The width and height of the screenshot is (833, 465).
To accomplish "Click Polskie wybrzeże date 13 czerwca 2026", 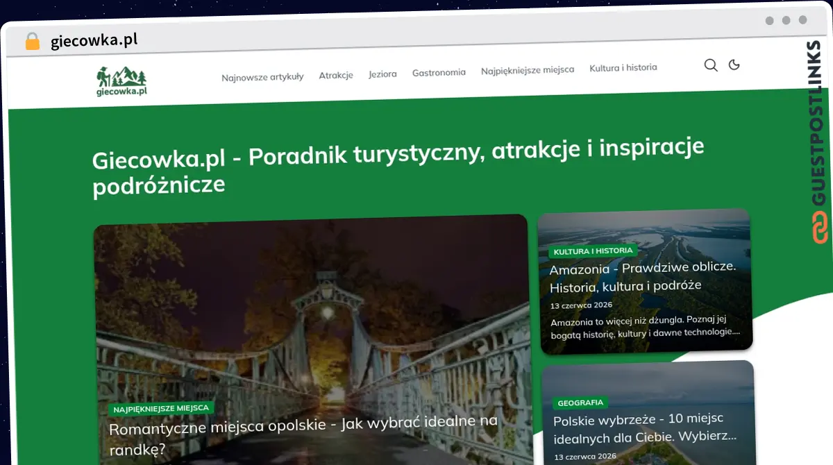I will tap(585, 456).
